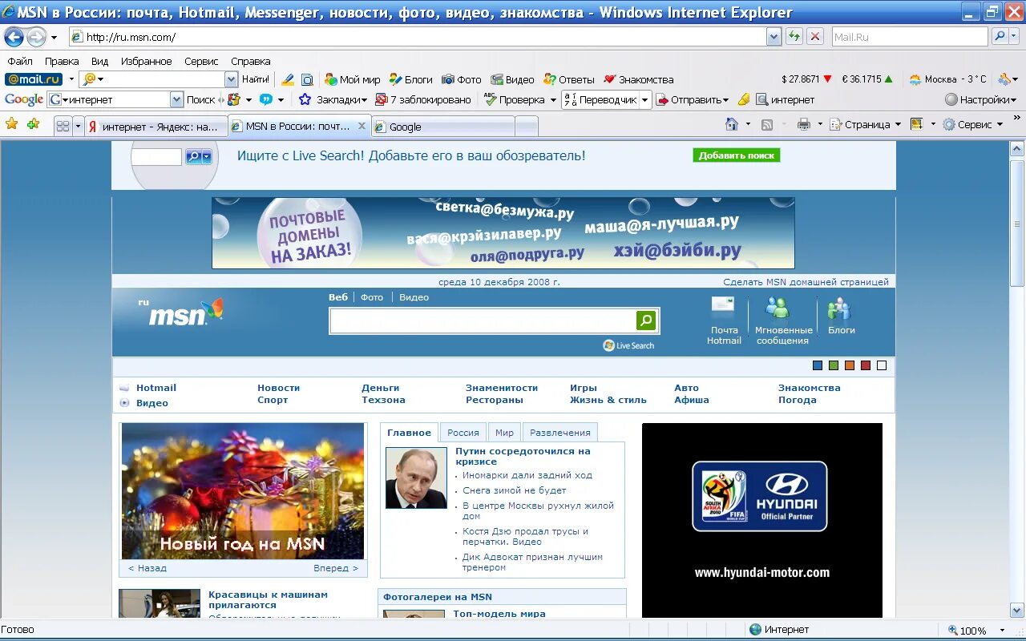Open the Quick Tabs list dropdown arrow
This screenshot has width=1026, height=641.
tap(79, 126)
